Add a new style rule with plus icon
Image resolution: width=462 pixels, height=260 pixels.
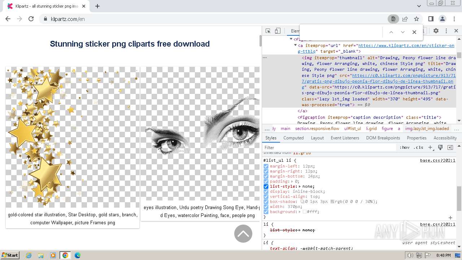pos(430,148)
